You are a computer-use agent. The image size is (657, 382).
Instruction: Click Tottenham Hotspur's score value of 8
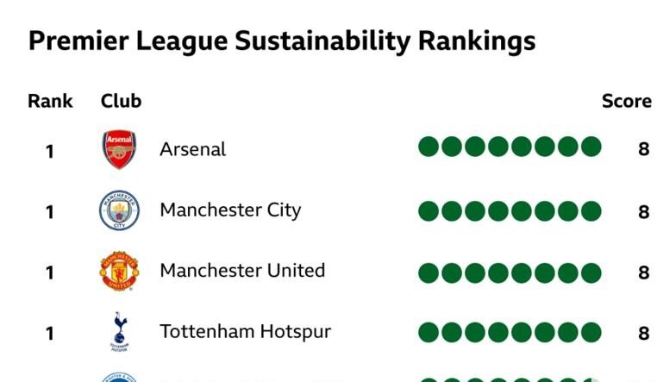tap(644, 334)
